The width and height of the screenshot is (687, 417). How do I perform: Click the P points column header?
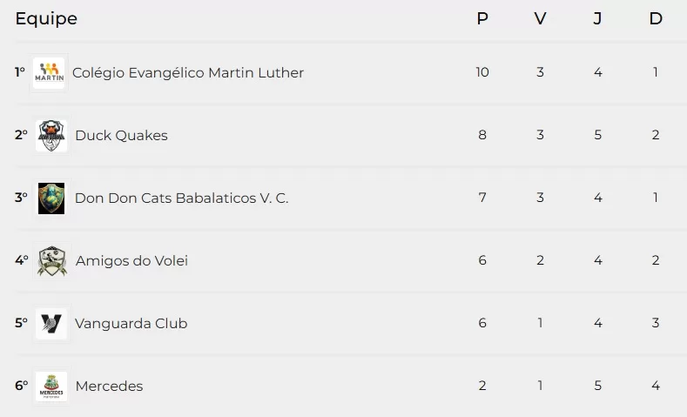[x=482, y=18]
